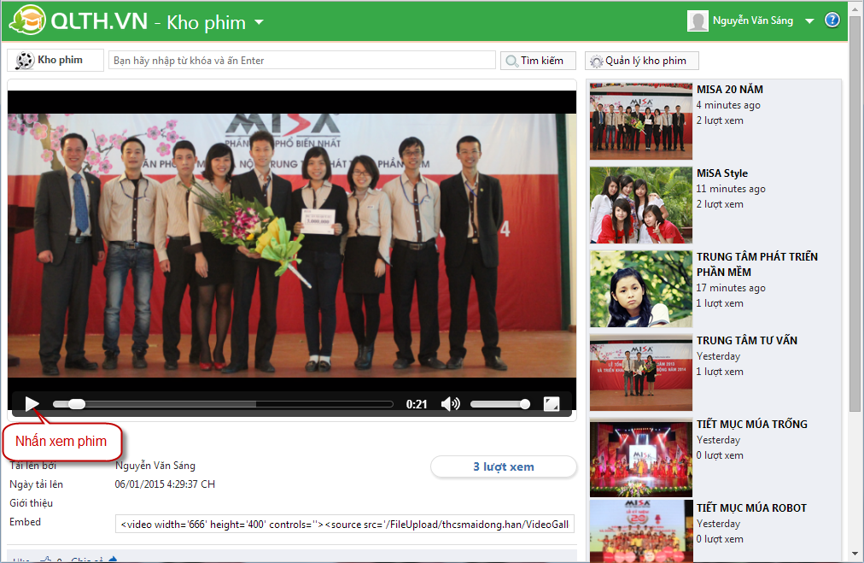864x563 pixels.
Task: Play the video with the play button
Action: click(x=32, y=404)
